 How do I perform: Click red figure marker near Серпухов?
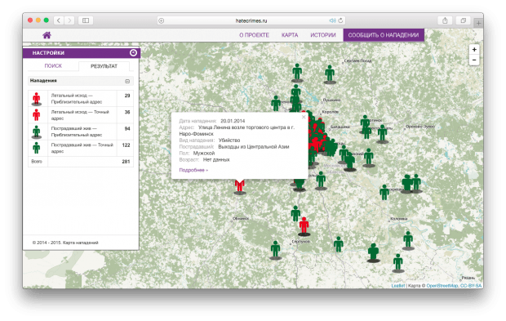pyautogui.click(x=304, y=225)
